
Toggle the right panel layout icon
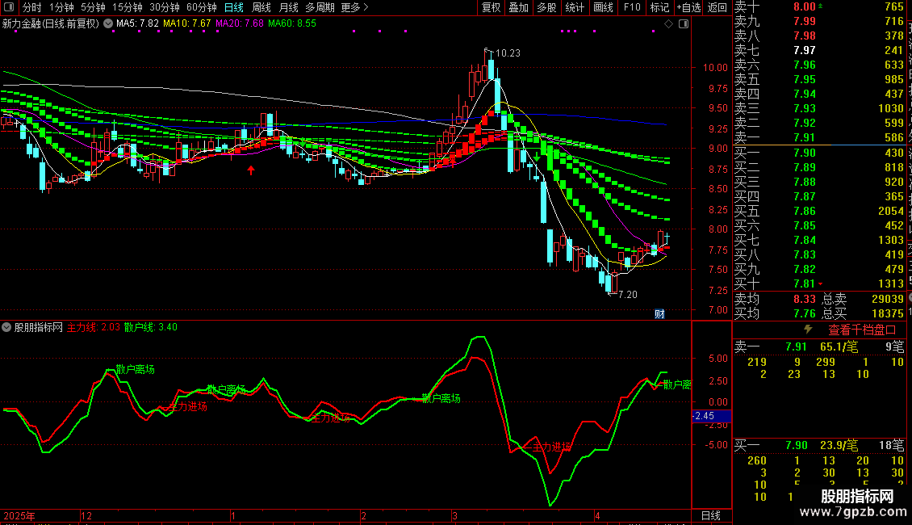(x=684, y=24)
